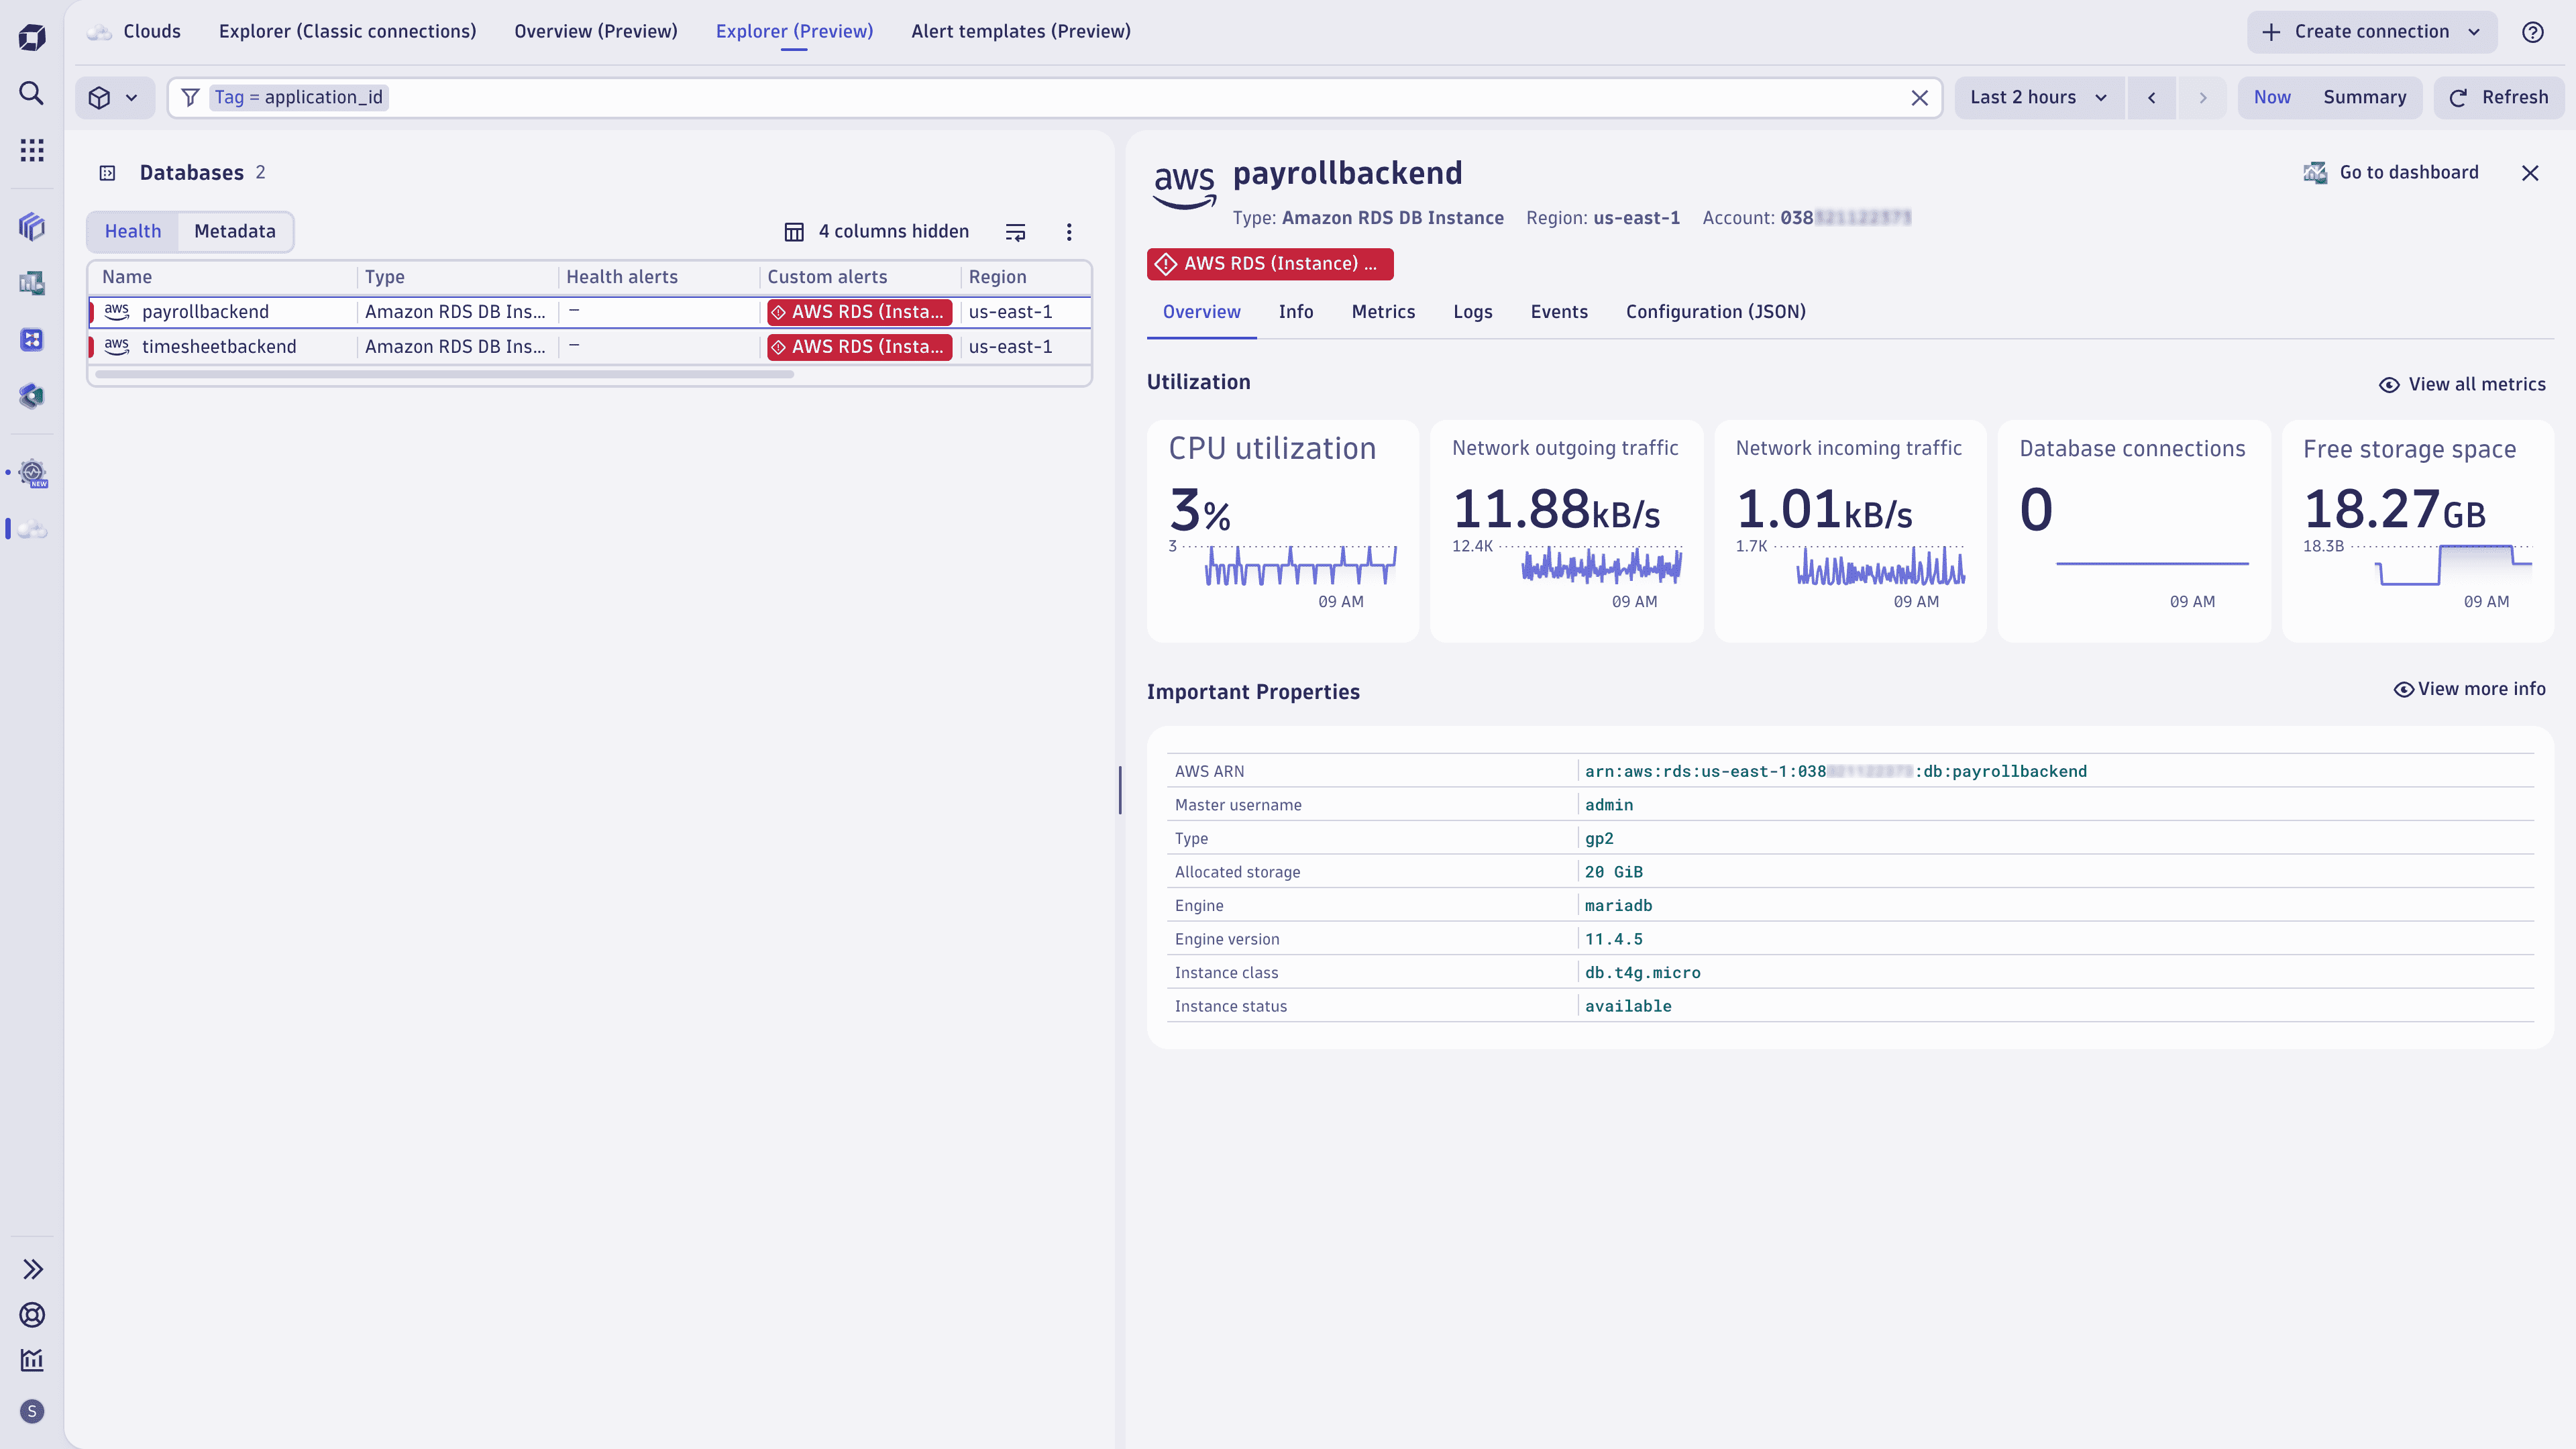2576x1449 pixels.
Task: Open the entity type cube dropdown
Action: (114, 98)
